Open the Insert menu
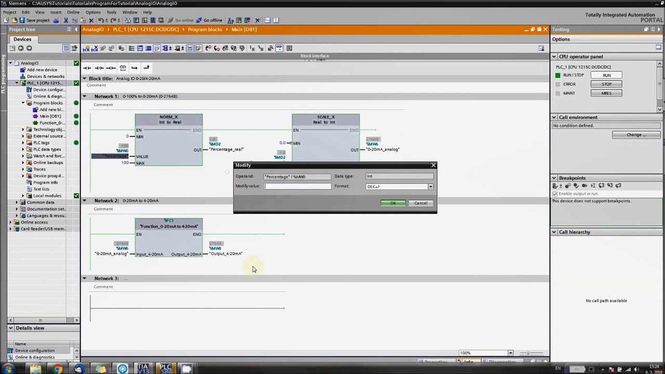 (56, 12)
